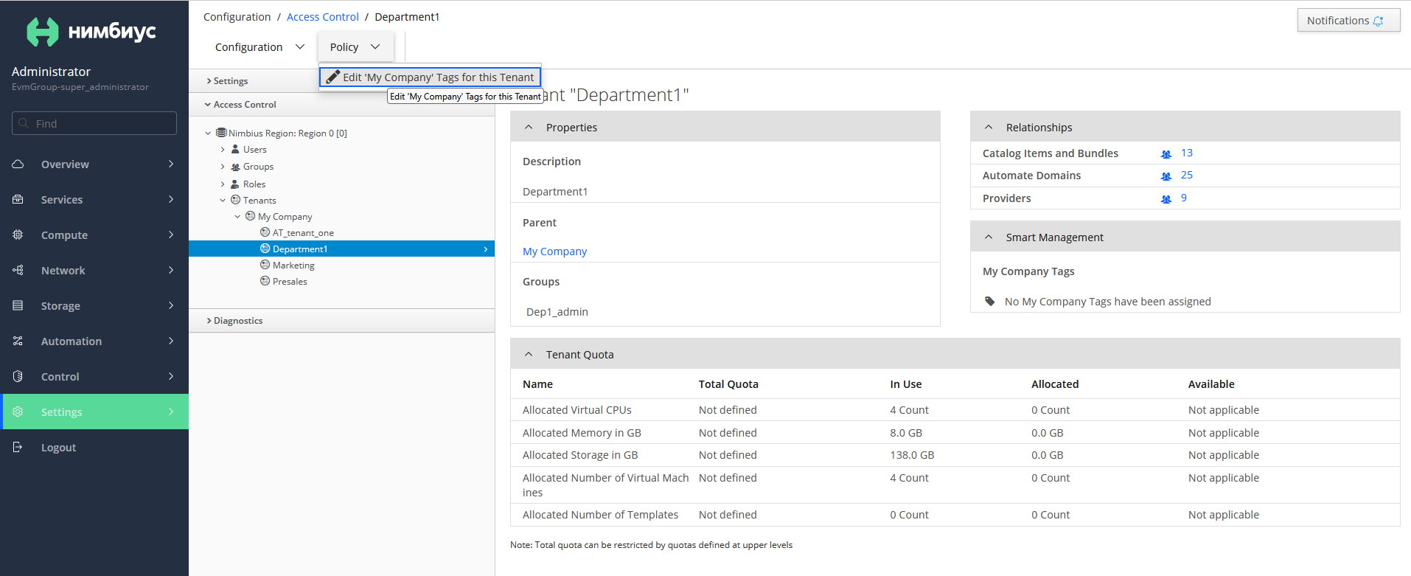The height and width of the screenshot is (576, 1411).
Task: Expand the Roles tree node arrow
Action: [x=223, y=184]
